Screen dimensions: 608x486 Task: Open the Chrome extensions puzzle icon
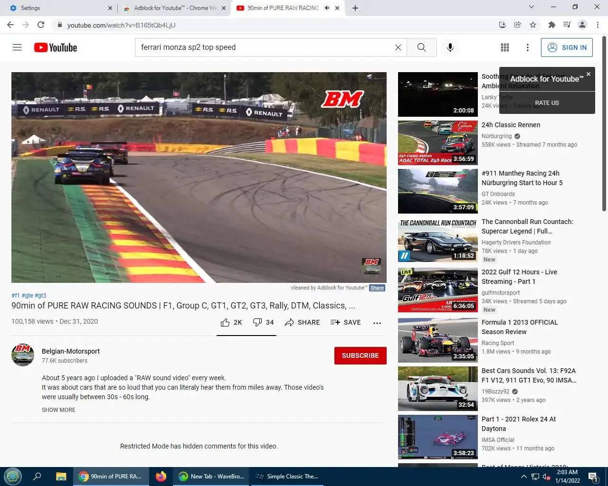point(551,25)
